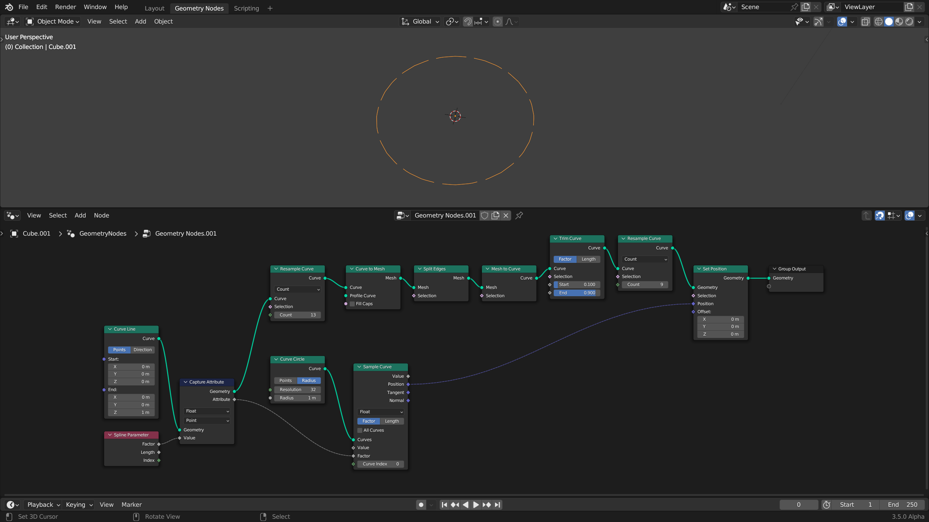Go to parent node tree
The image size is (929, 522).
(867, 215)
